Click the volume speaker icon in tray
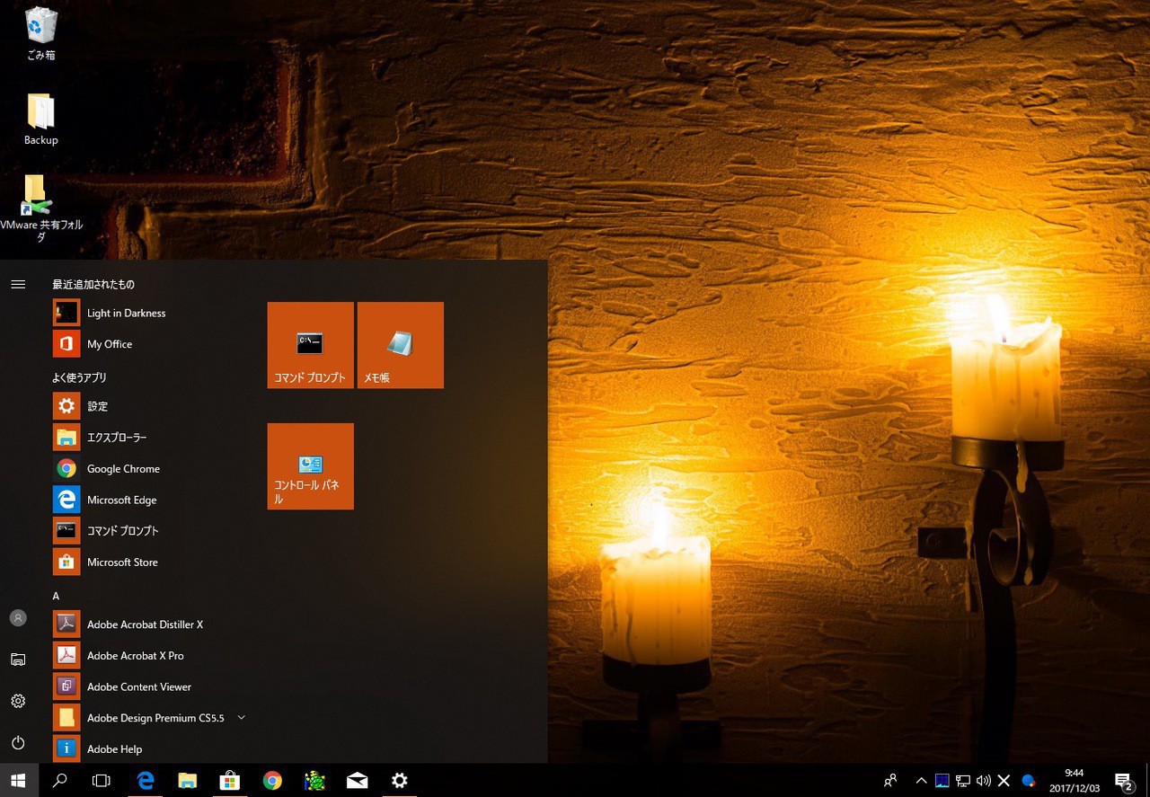Image resolution: width=1150 pixels, height=797 pixels. (x=983, y=780)
